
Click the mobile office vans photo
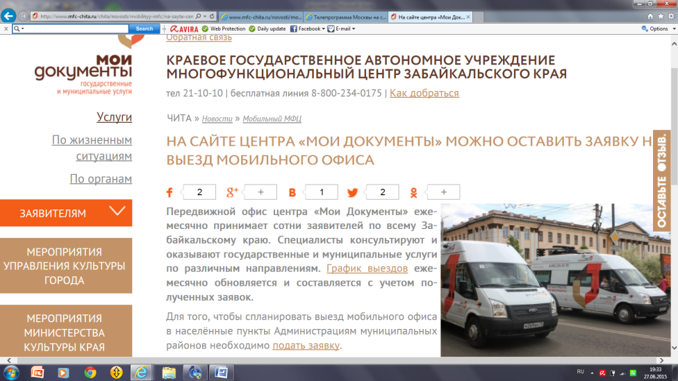pos(555,280)
